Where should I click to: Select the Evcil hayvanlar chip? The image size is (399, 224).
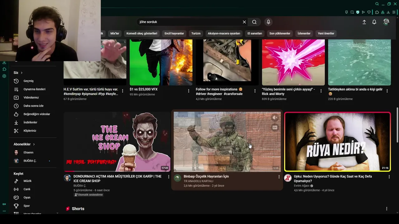174,33
